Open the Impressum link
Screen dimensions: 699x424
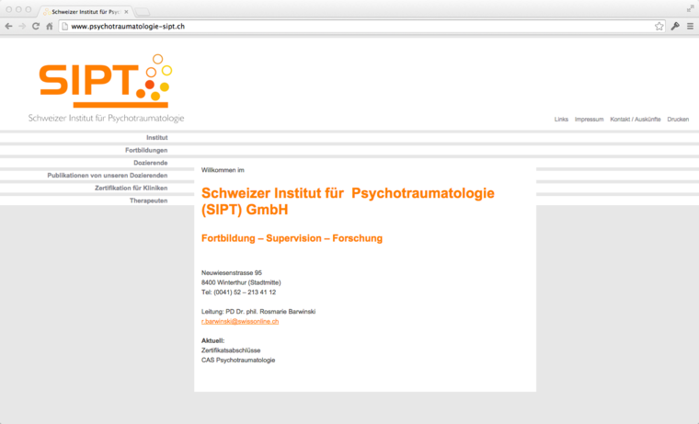(x=589, y=120)
